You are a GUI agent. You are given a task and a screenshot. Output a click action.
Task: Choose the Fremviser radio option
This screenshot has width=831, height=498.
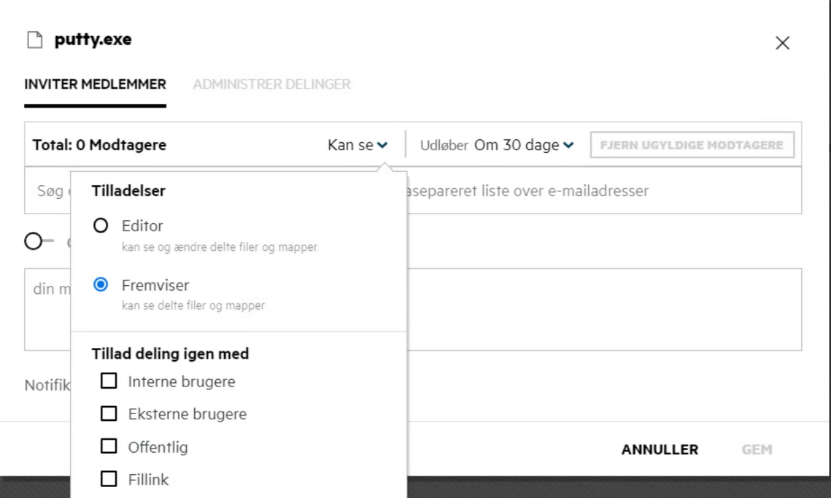click(x=101, y=285)
